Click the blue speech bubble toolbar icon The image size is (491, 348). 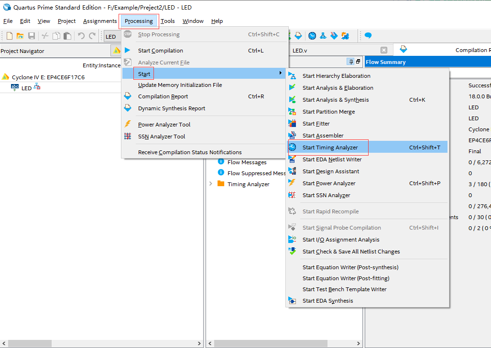368,35
